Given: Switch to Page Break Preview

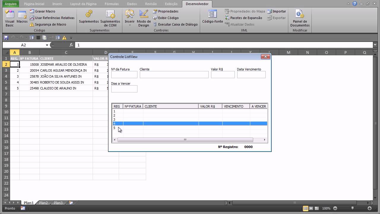Looking at the screenshot, I should 316,208.
